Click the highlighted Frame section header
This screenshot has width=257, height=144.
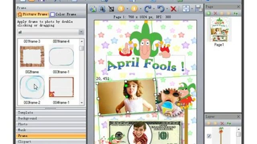(x=51, y=136)
